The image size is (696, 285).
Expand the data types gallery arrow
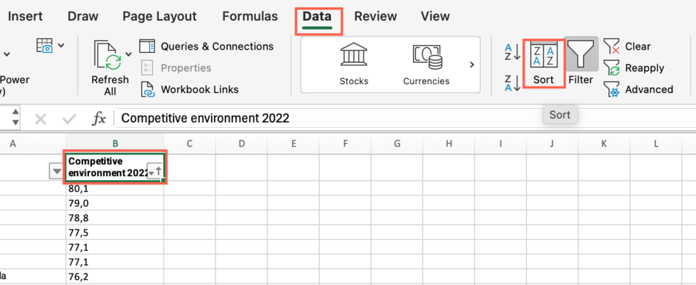coord(472,65)
